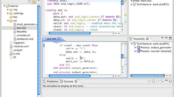This screenshot has height=97, width=174.
Task: Select the fff file
Action: 14,57
